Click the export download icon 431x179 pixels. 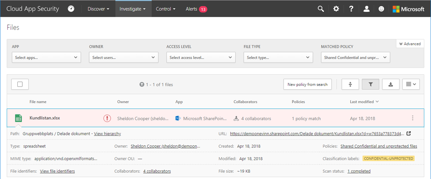[x=391, y=84]
